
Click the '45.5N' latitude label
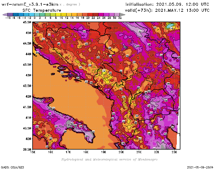(x=27, y=22)
